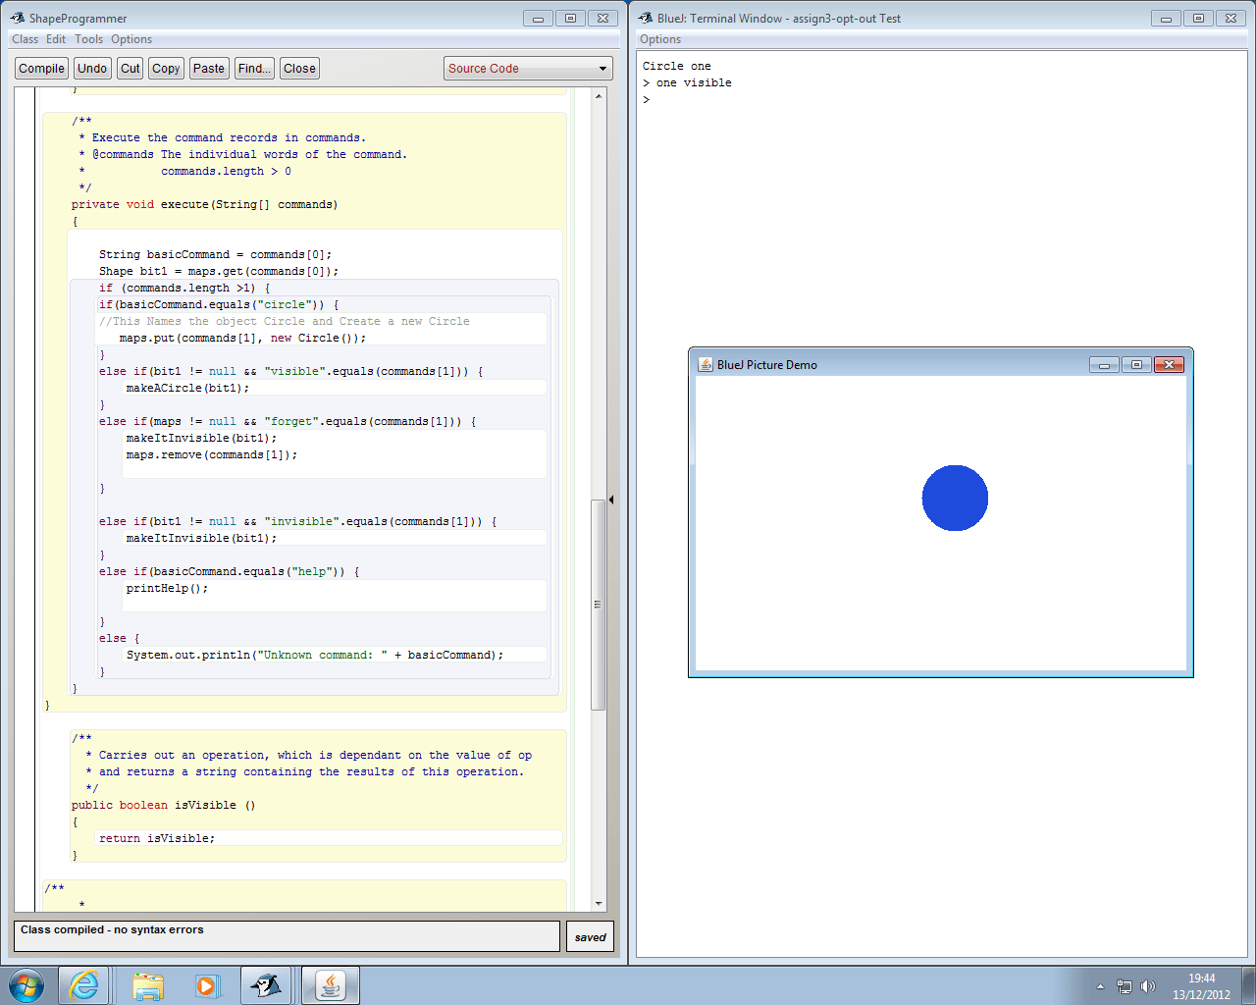Open the speaker volume tray icon
Screen dimensions: 1256x1005
pos(1148,986)
